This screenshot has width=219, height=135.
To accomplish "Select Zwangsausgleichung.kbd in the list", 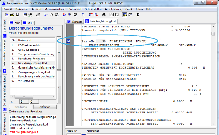I will (x=33, y=72).
